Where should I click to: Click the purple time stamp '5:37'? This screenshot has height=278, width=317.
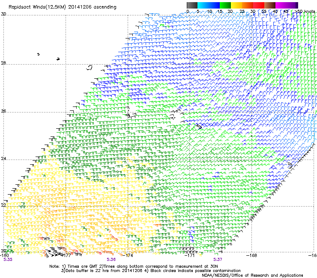click(218, 260)
